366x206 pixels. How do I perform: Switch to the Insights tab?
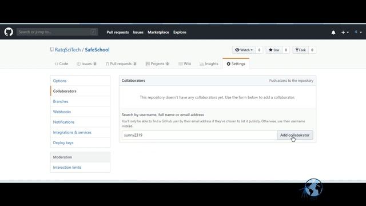(209, 64)
